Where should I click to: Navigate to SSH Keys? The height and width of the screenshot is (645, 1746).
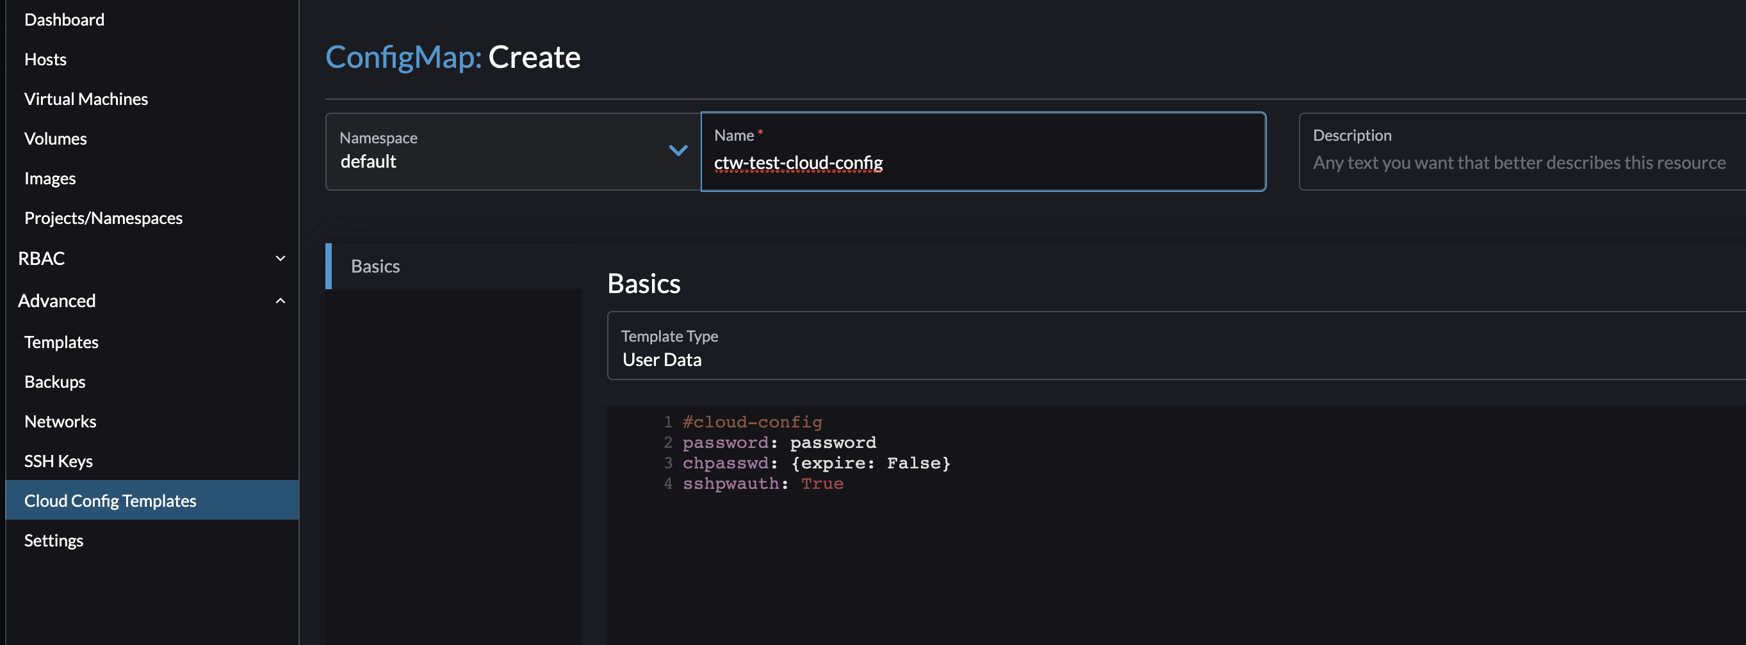[58, 461]
